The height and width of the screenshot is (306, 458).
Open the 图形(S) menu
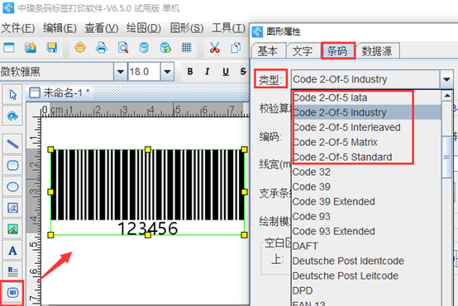(187, 28)
